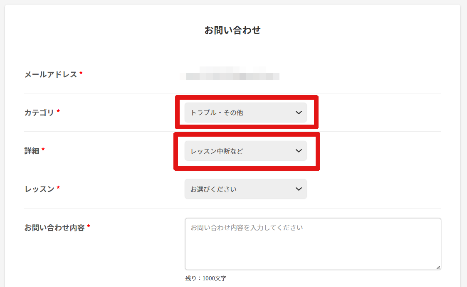The image size is (467, 287).
Task: Click the 残り：1000文字 character counter
Action: [206, 278]
